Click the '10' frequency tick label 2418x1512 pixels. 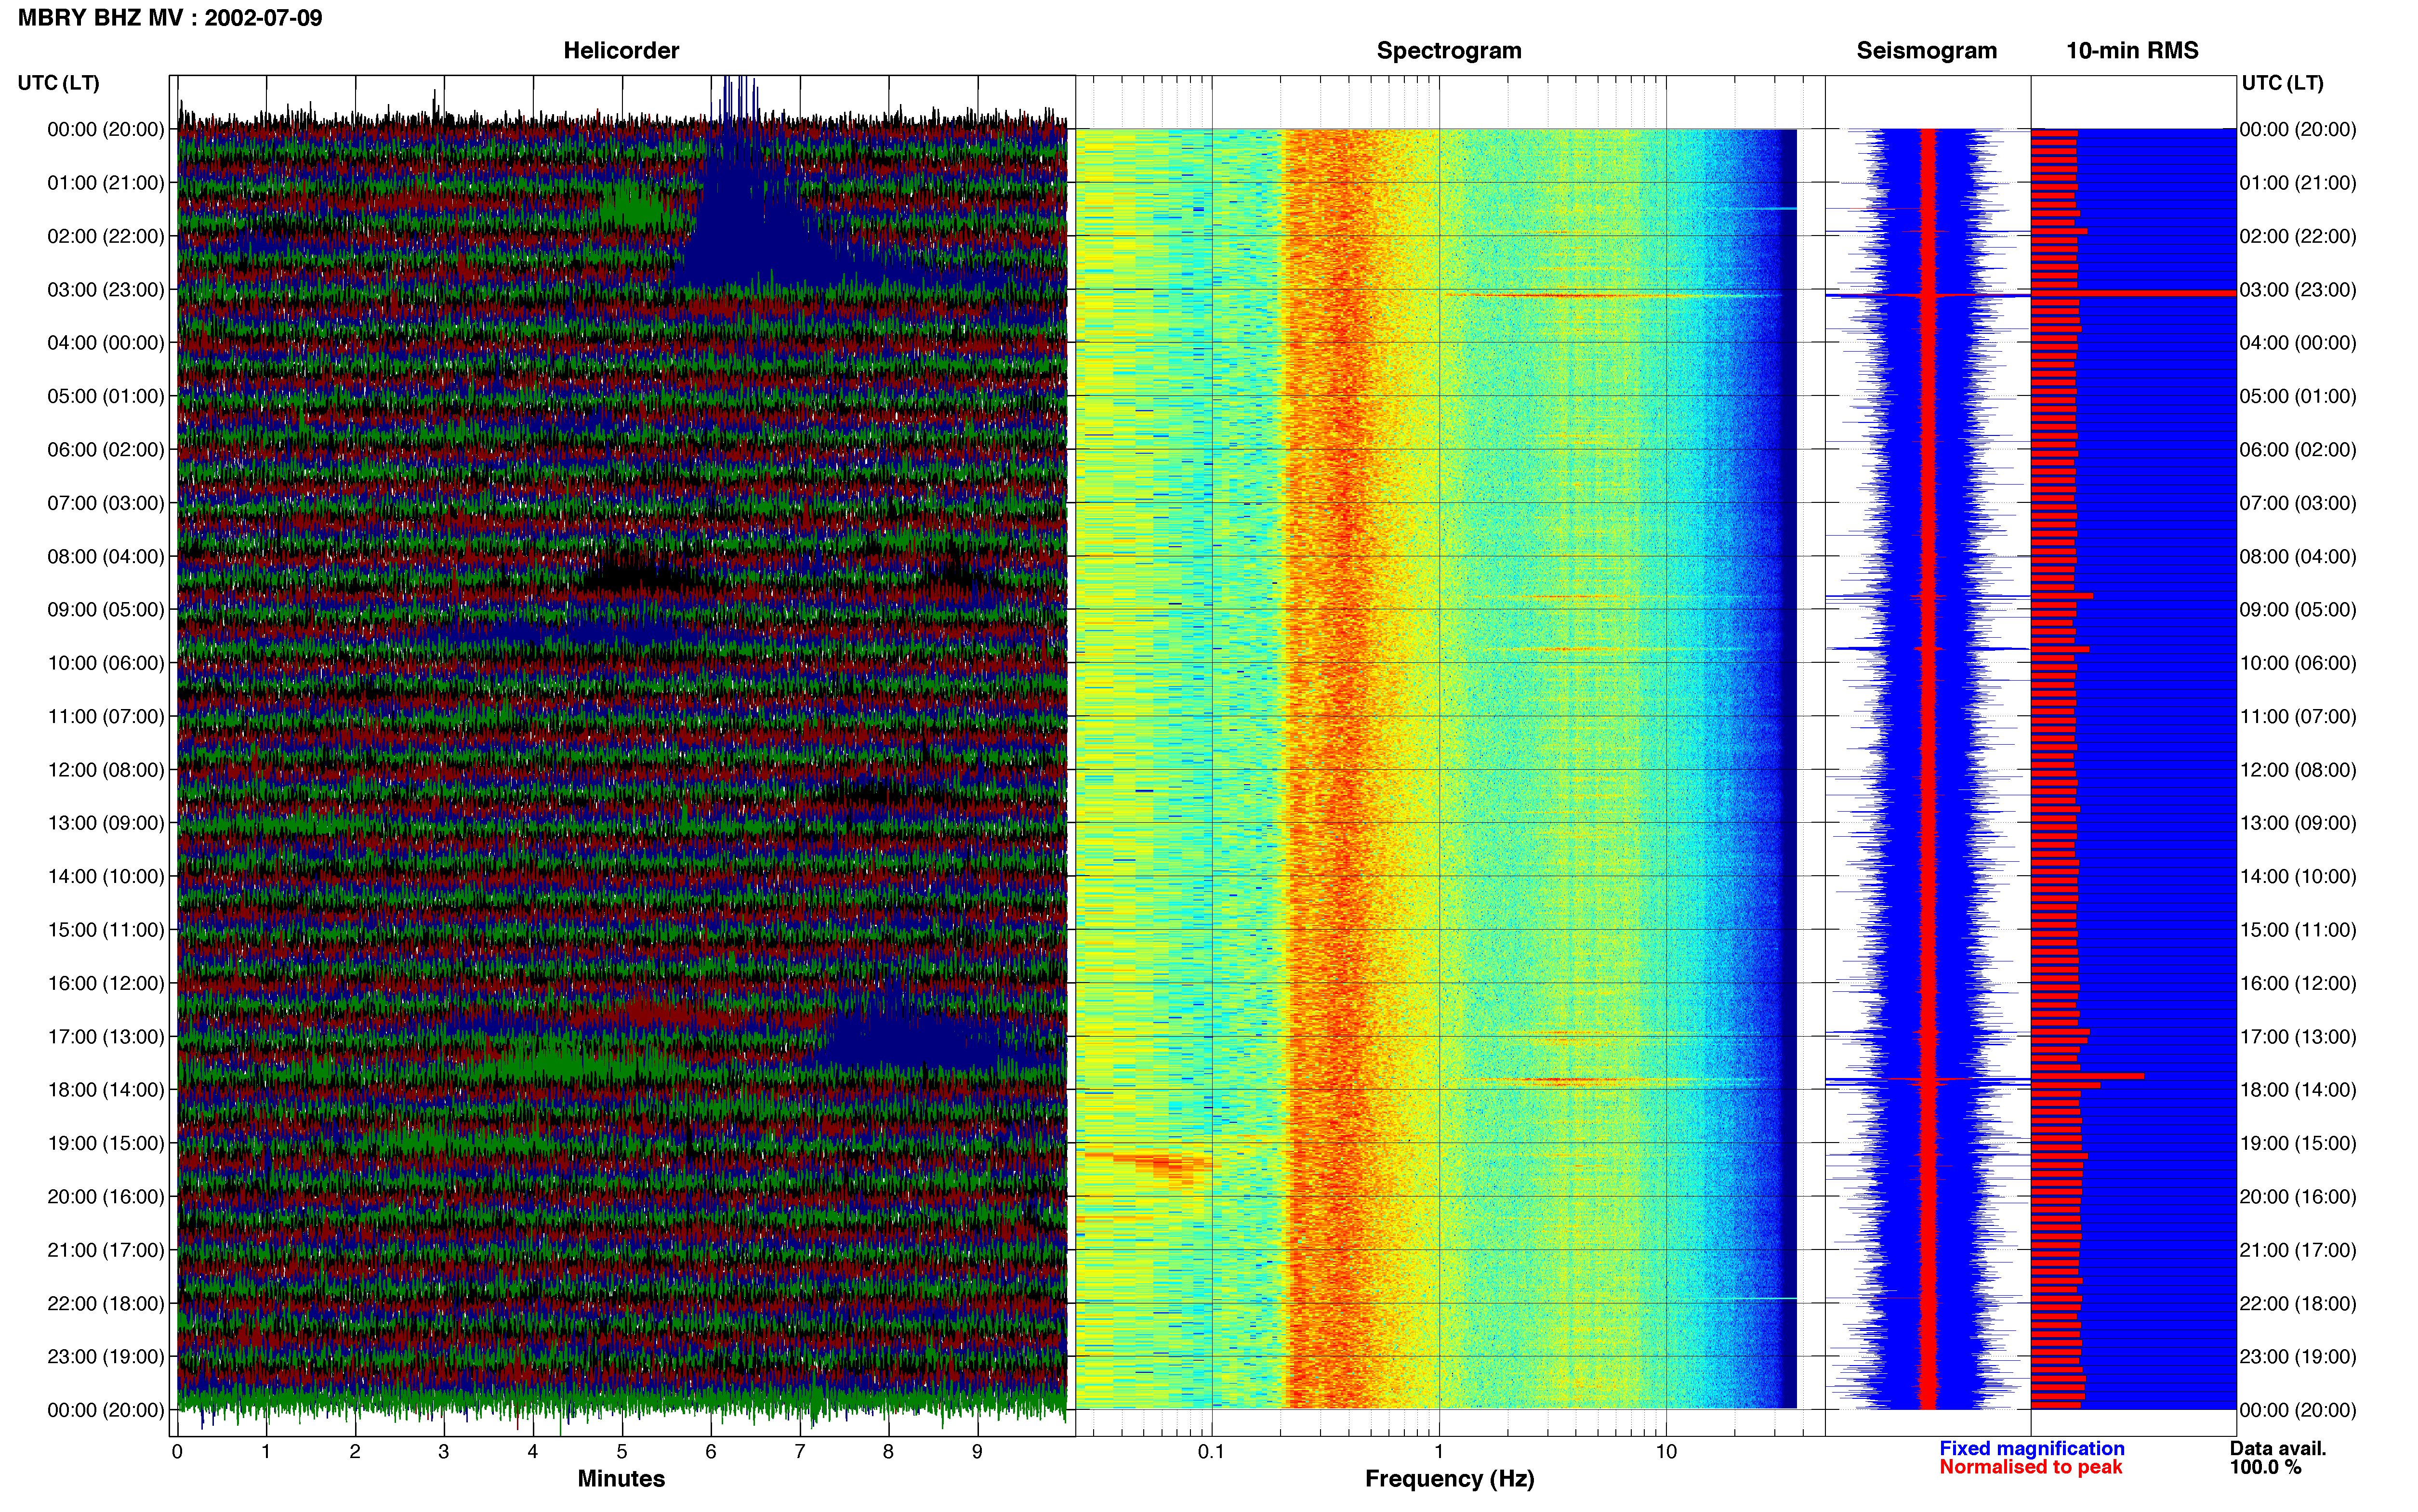pyautogui.click(x=1666, y=1452)
